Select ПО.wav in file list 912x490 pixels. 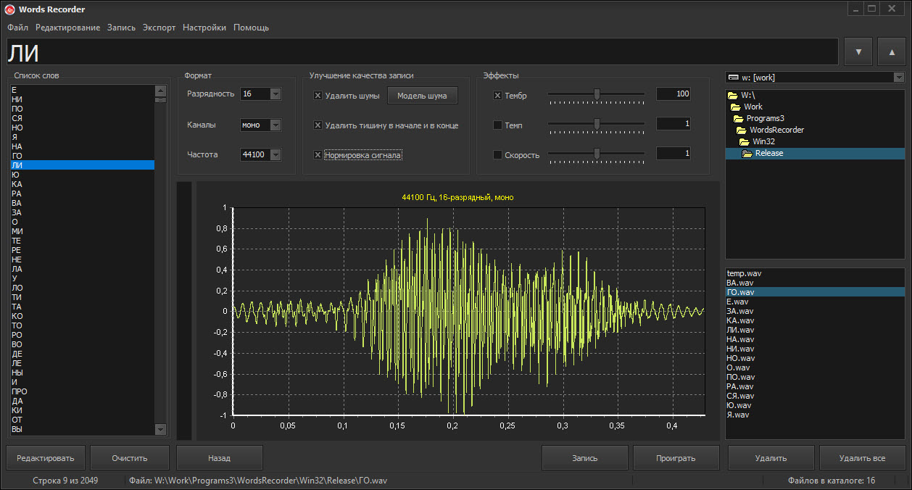[x=816, y=377]
